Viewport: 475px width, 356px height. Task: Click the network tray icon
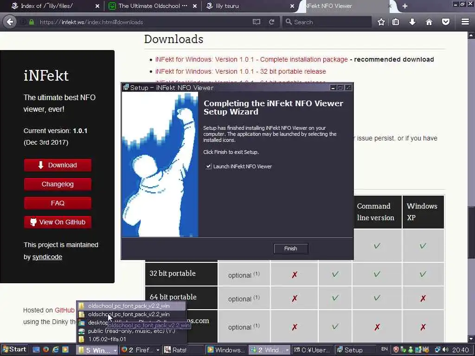coord(437,350)
